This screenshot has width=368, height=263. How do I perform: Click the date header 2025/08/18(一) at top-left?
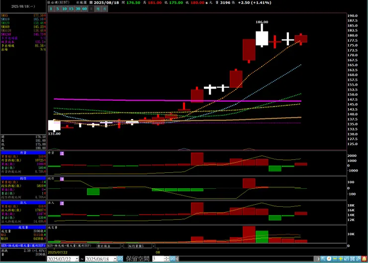click(x=23, y=6)
